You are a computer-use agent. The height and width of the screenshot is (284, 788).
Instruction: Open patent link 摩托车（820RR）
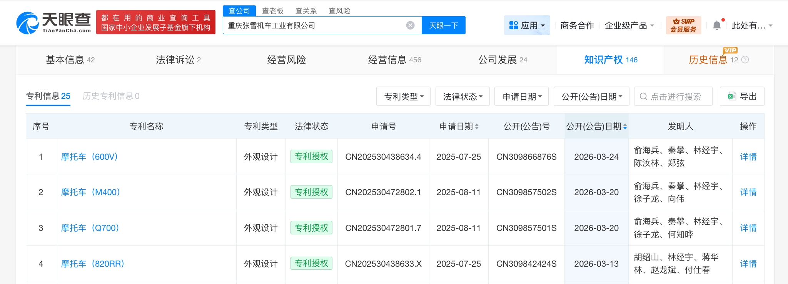[92, 264]
